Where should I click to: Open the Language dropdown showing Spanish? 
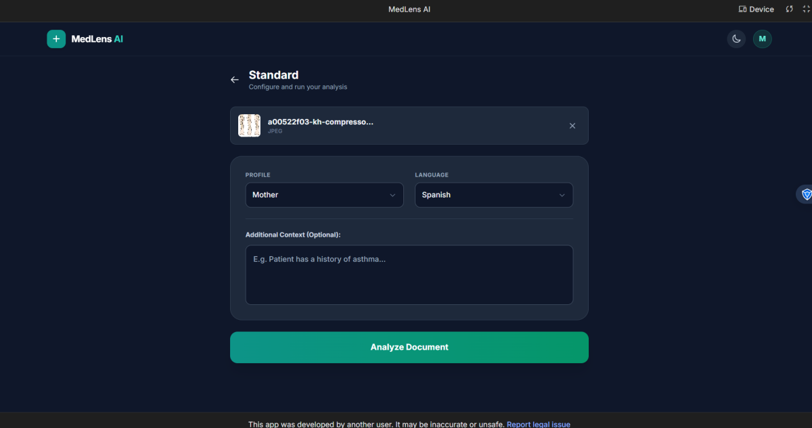point(493,195)
